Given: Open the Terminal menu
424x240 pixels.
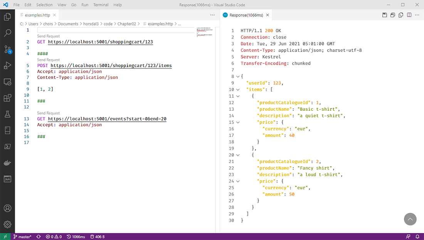Looking at the screenshot, I should coord(101,5).
